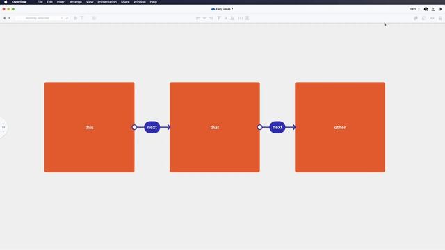
Task: Click the connector start circle on the this box
Action: coord(134,127)
